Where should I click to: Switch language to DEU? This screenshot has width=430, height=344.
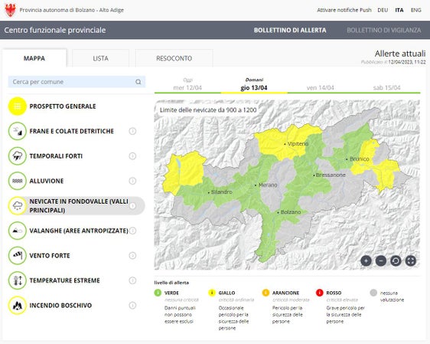point(383,10)
